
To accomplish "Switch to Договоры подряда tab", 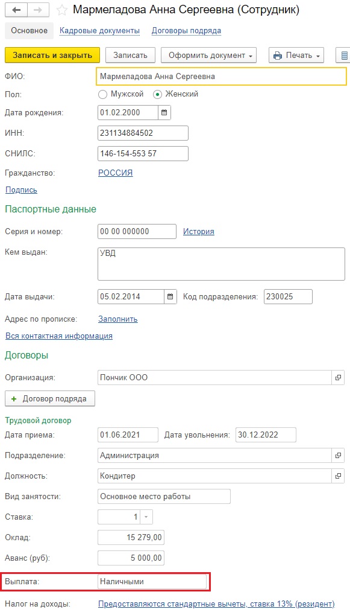I will coord(186,31).
